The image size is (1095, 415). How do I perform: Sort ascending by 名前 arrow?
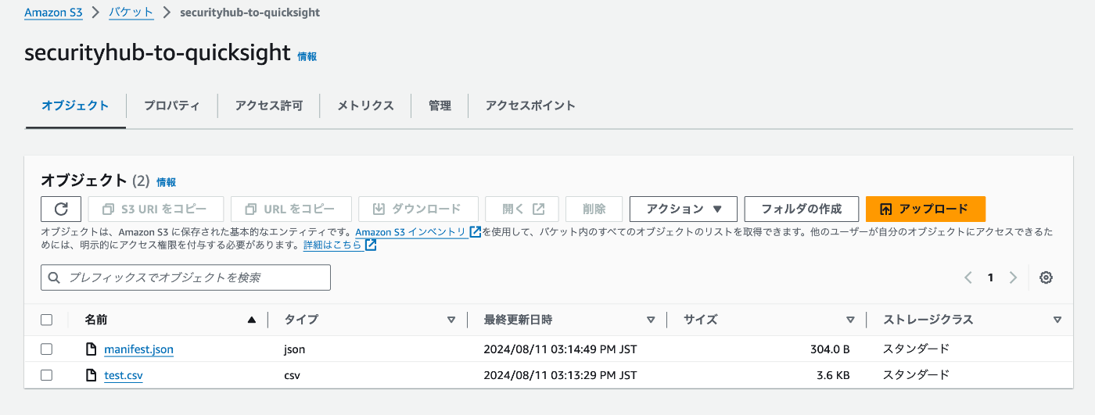coord(251,320)
